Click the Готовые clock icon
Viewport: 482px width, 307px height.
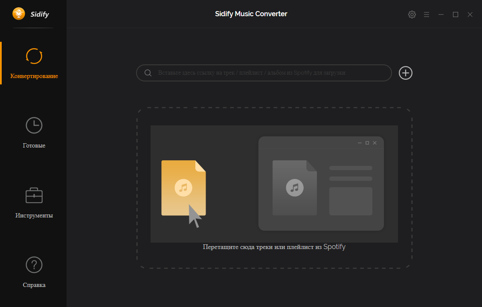[x=34, y=125]
